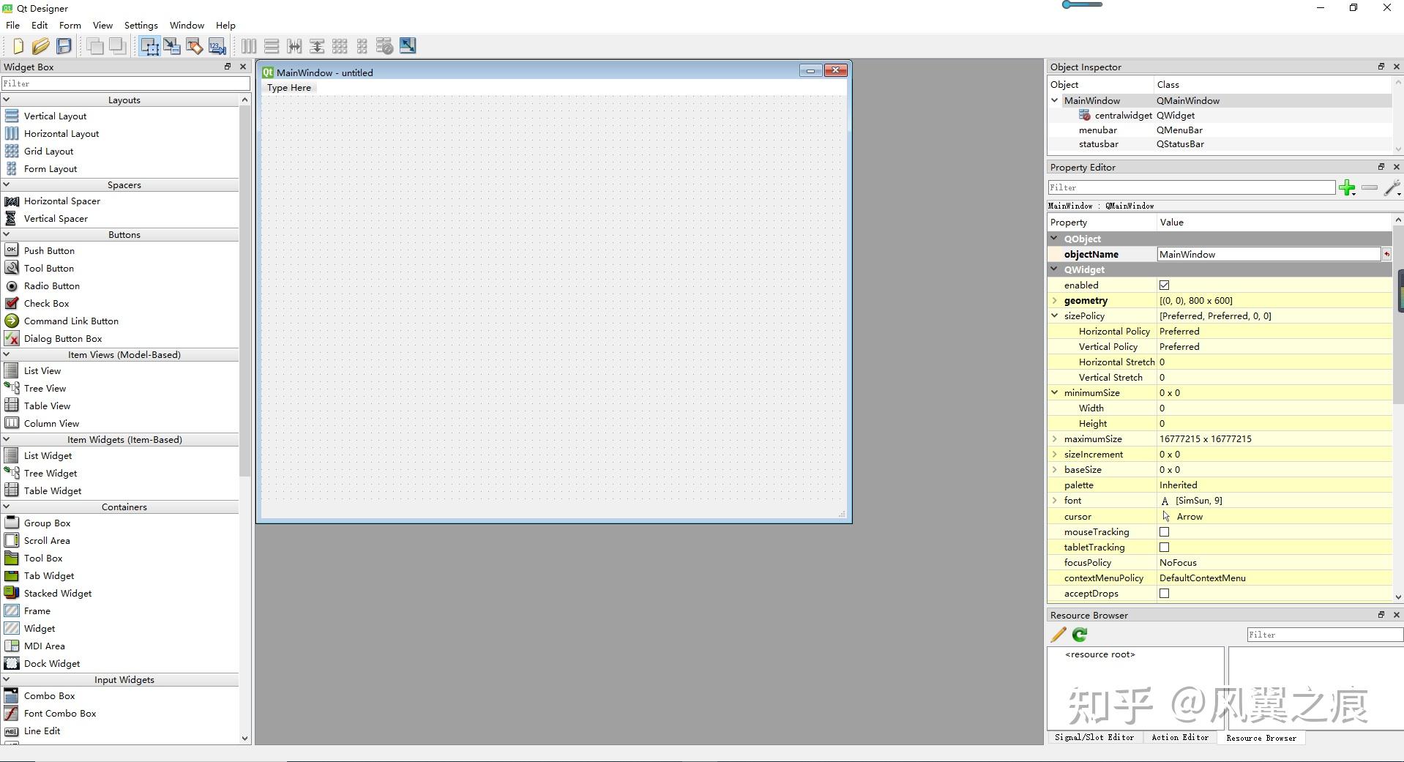Edit resources with the pencil icon

pos(1058,635)
